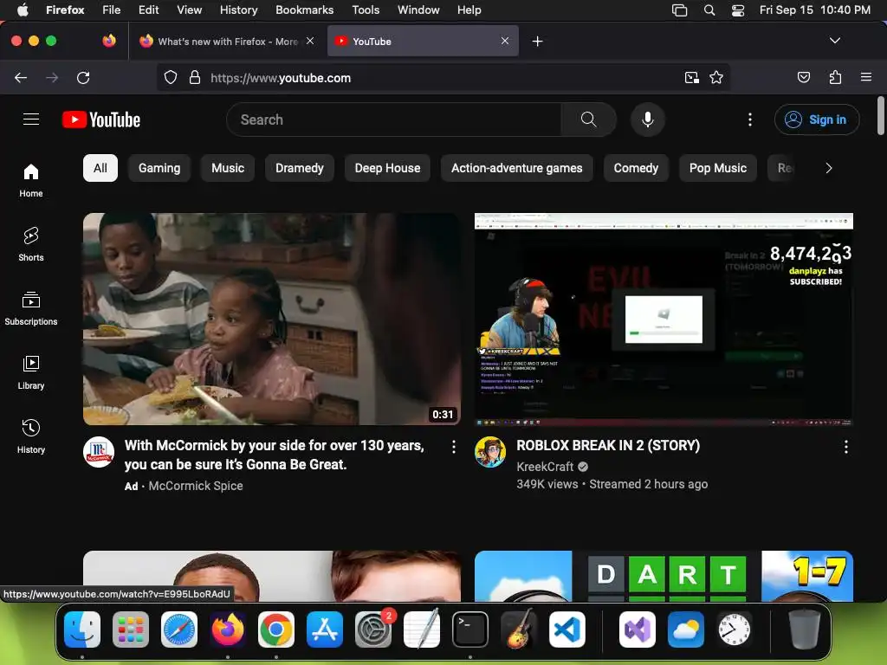Open macOS Control Center
The height and width of the screenshot is (665, 887).
738,10
